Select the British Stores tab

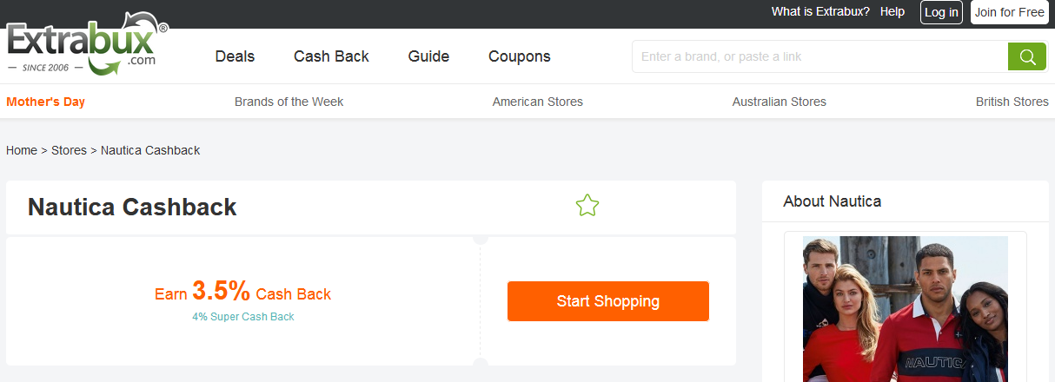pos(1012,102)
